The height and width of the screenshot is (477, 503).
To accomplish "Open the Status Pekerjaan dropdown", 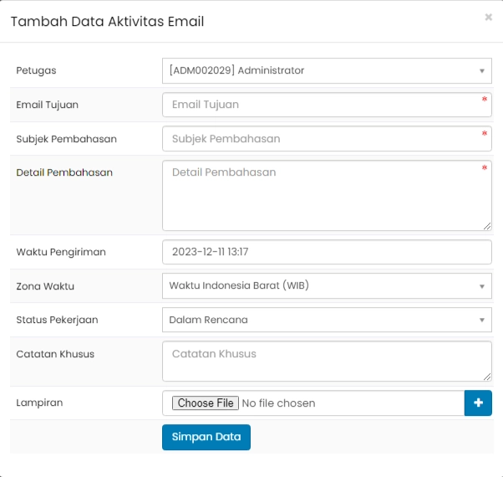I will tap(327, 320).
